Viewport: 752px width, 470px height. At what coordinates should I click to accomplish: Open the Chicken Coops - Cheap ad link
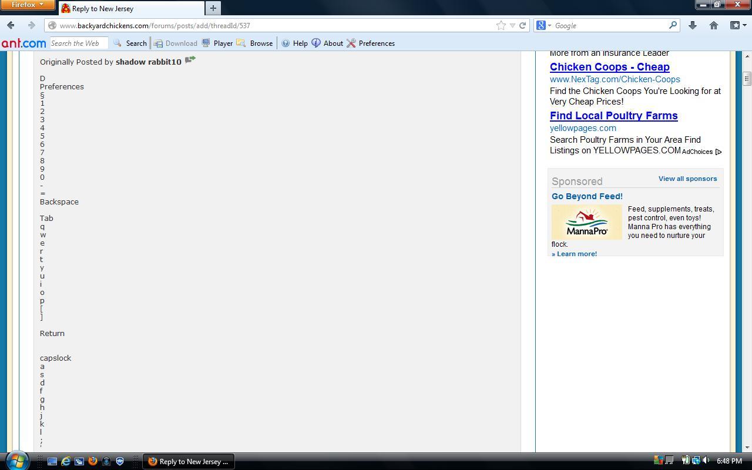[609, 67]
